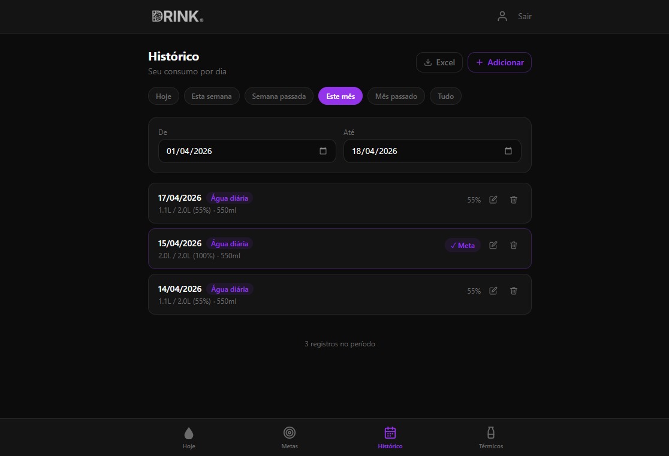Open the De date picker calendar
This screenshot has height=456, width=669.
323,151
